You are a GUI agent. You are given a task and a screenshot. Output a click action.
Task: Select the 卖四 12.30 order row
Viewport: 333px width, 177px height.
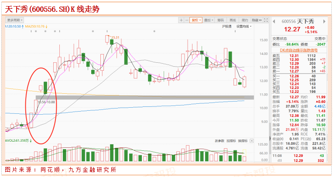299,60
